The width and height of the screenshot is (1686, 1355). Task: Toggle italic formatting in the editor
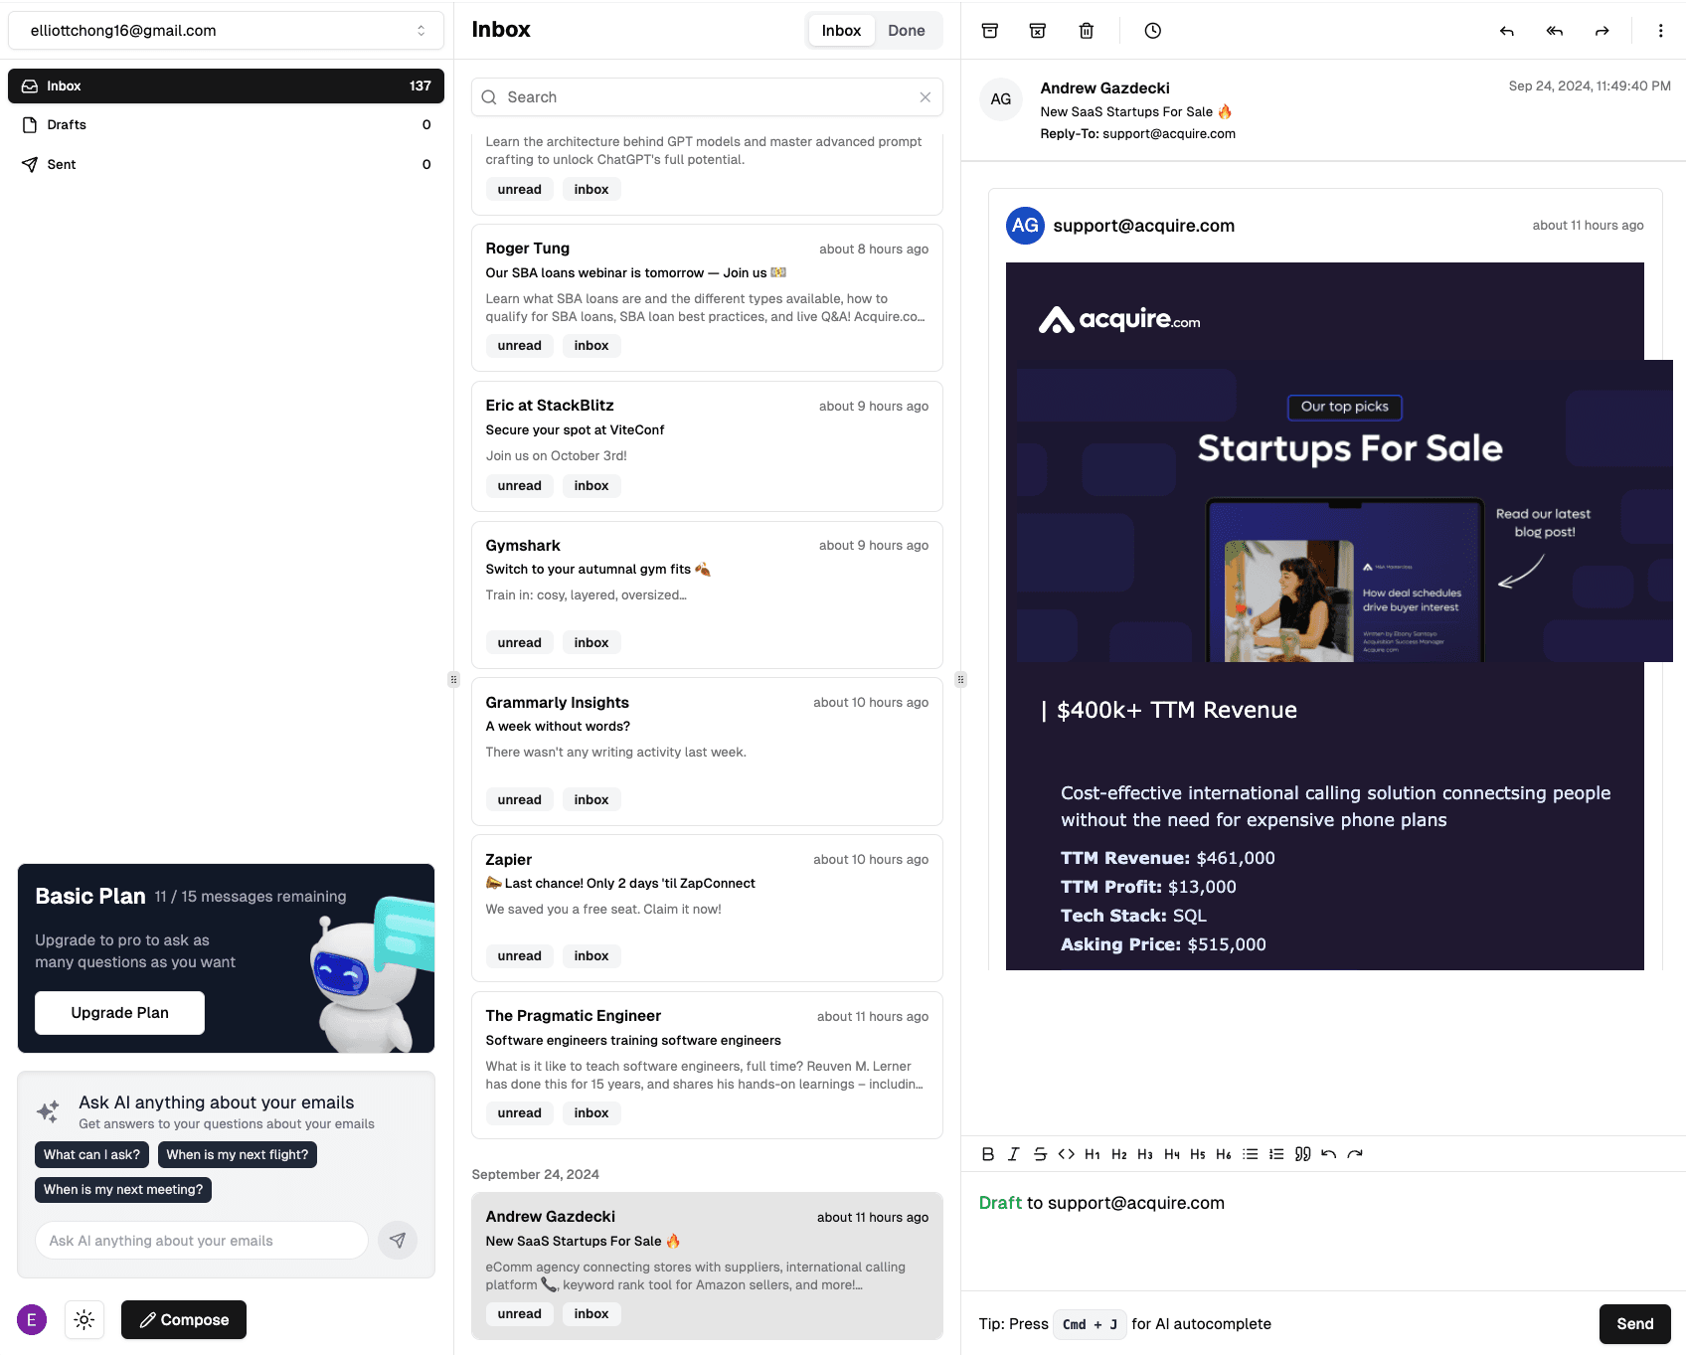(x=1013, y=1154)
